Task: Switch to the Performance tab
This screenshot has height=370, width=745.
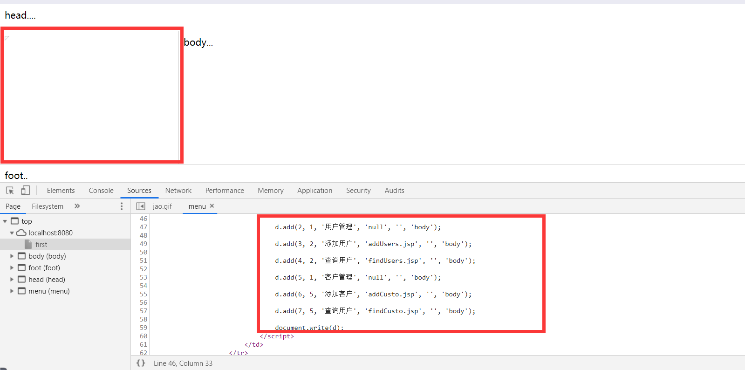Action: click(x=225, y=190)
